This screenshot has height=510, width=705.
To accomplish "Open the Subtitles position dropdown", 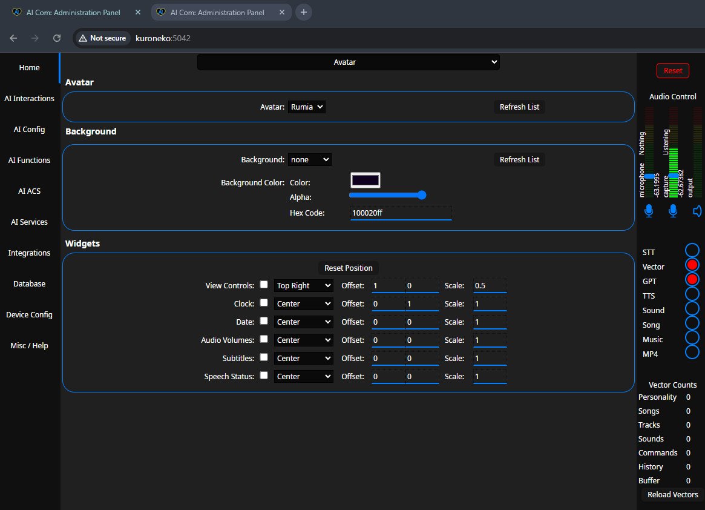I will tap(304, 359).
